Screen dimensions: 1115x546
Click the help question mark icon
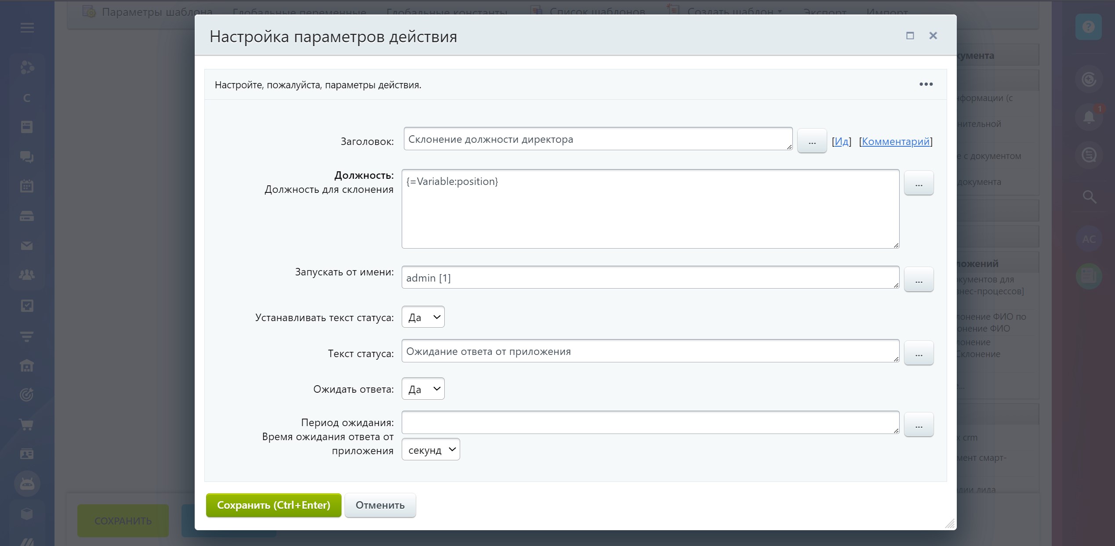(1088, 27)
